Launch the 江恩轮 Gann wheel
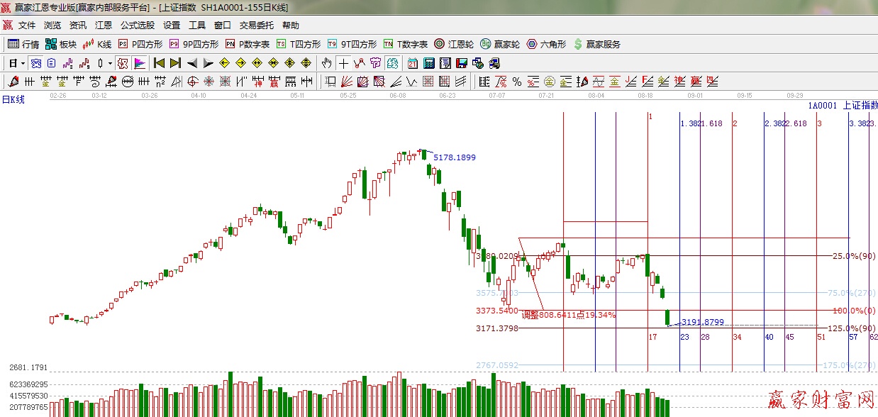This screenshot has height=417, width=878. (453, 44)
